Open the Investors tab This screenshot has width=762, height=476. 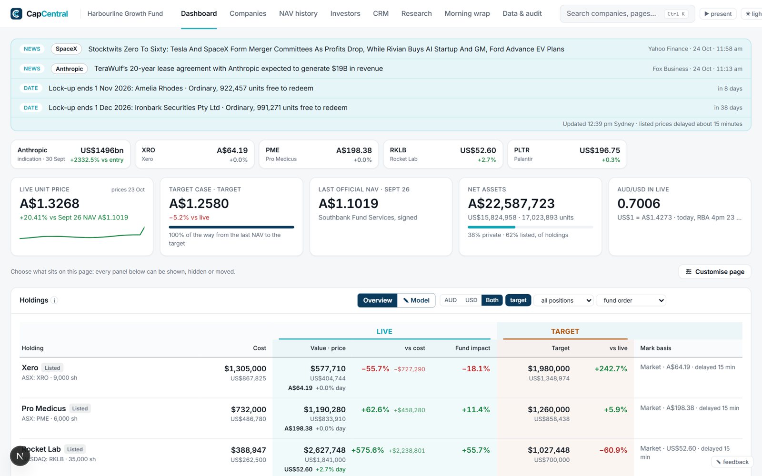[345, 14]
